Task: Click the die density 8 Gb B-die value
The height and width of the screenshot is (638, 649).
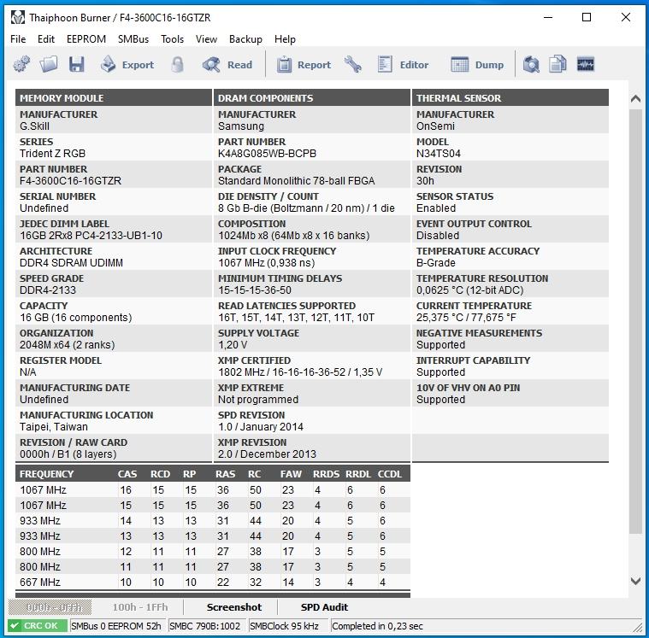Action: click(x=306, y=208)
